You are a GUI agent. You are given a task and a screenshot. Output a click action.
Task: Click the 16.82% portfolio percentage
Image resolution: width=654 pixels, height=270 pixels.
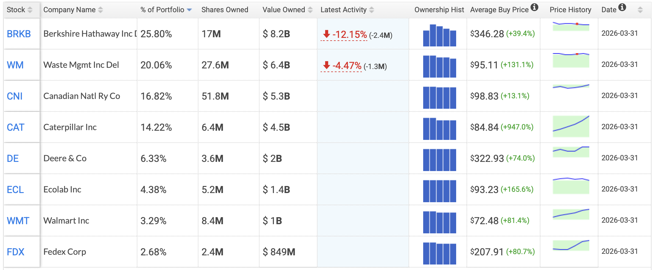156,96
